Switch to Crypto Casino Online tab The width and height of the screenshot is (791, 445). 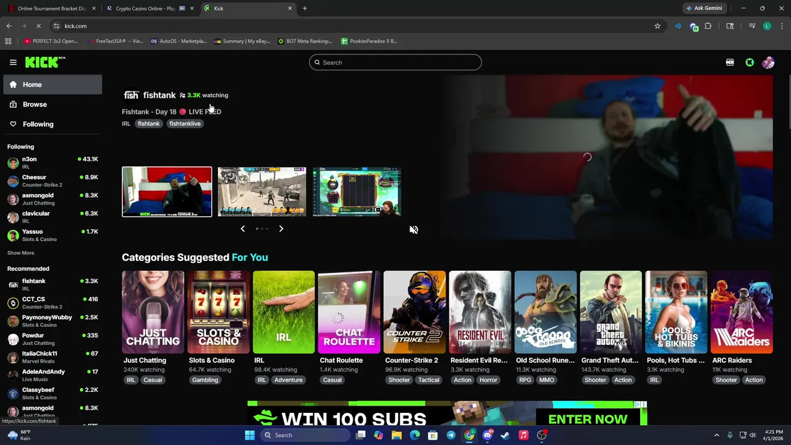pos(150,9)
